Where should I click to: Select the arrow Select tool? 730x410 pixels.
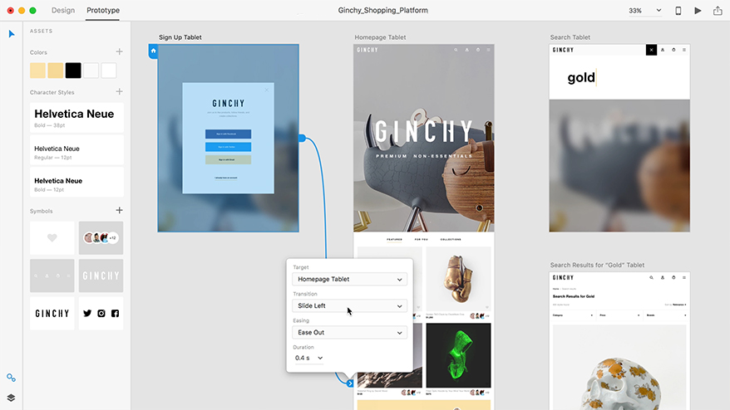[12, 34]
